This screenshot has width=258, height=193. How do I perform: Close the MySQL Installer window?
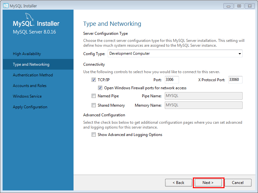(250, 6)
